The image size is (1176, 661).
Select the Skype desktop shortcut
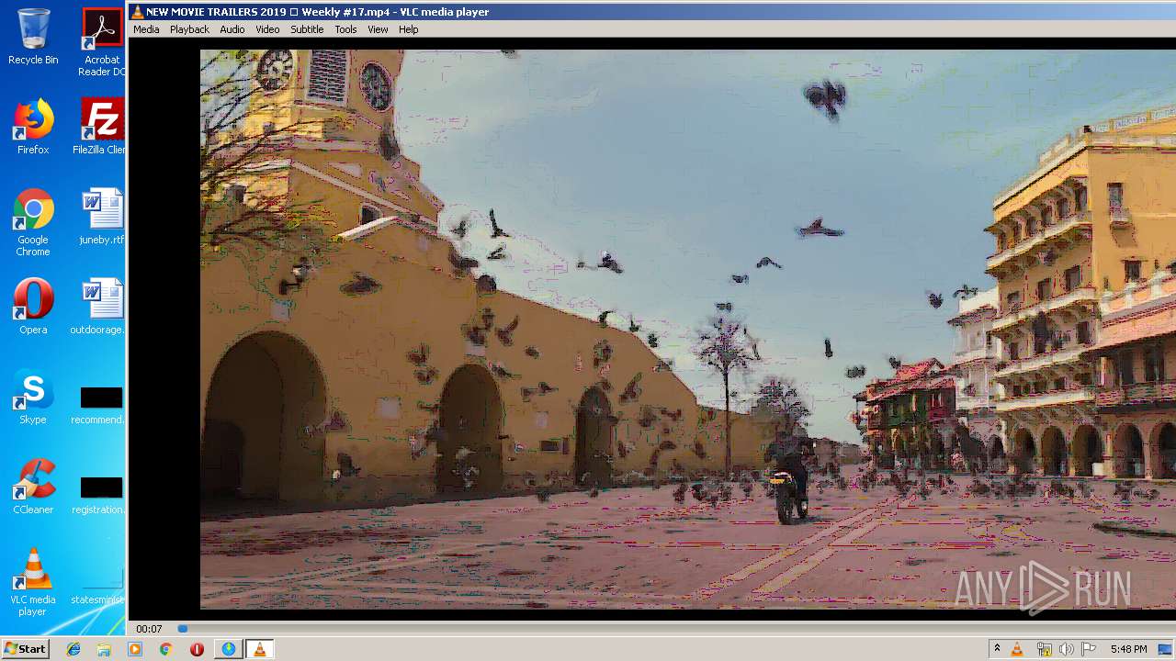(x=33, y=397)
